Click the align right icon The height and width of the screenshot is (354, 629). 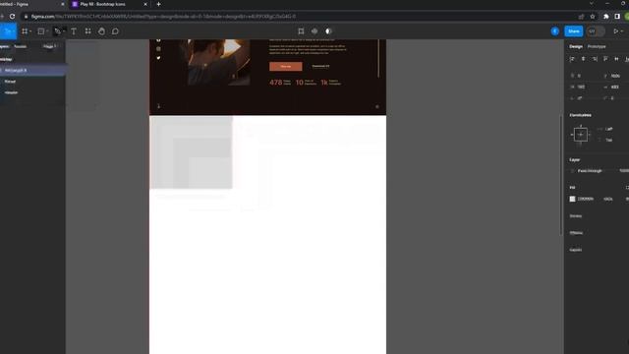595,59
